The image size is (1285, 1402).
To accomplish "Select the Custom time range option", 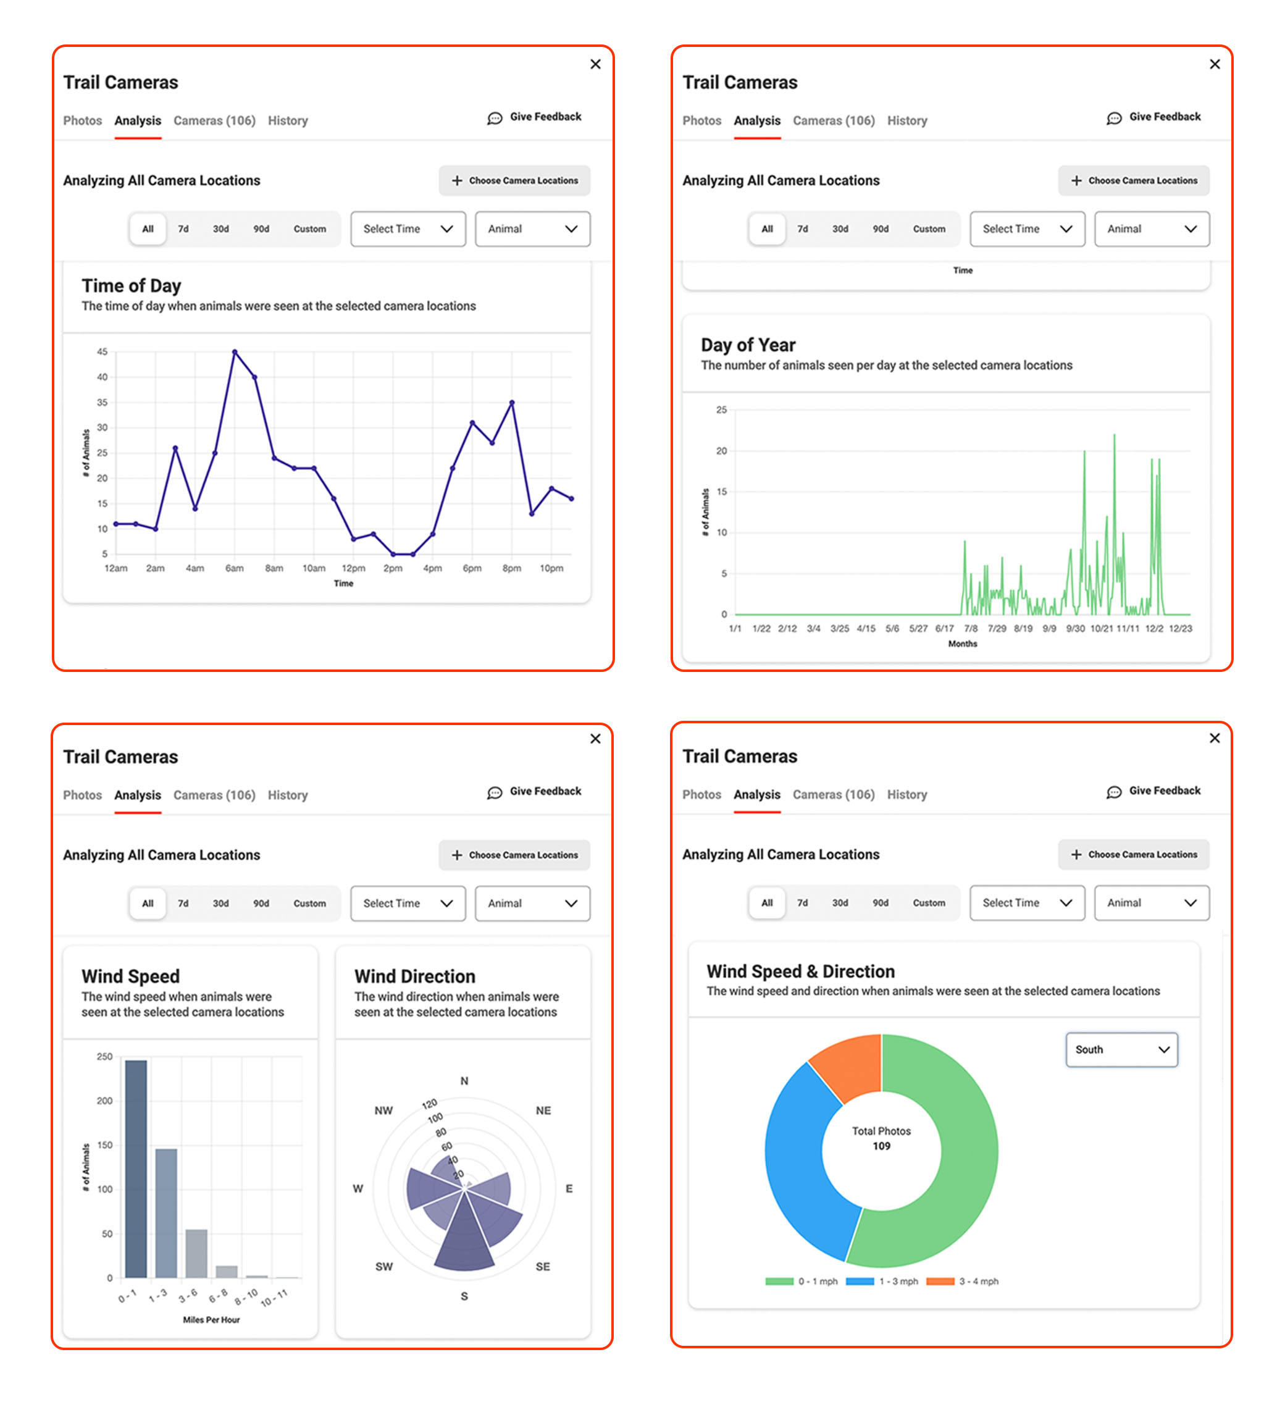I will [x=310, y=229].
